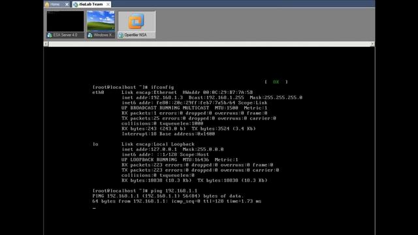This screenshot has height=235, width=418.
Task: Click the inet addr:127.0.0.1 line
Action: tap(172, 149)
